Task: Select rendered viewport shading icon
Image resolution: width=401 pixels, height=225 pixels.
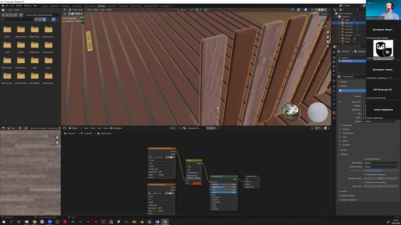Action: (326, 10)
